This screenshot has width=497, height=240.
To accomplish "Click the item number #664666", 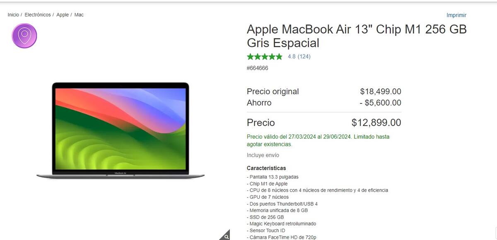I will 258,68.
